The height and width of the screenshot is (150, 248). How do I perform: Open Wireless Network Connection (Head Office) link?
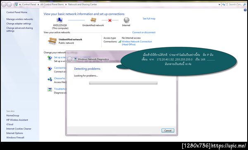click(137, 43)
